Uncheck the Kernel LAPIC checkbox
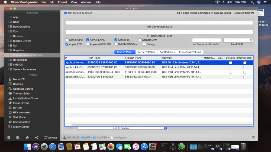271x152 pixels. point(88,40)
